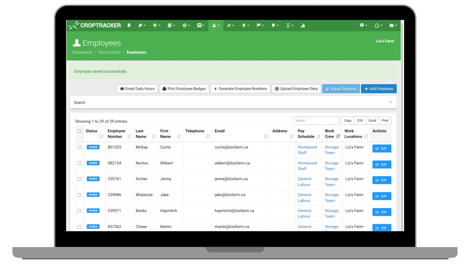
Task: Click email curtis@lizsfarm.ca
Action: click(x=231, y=147)
